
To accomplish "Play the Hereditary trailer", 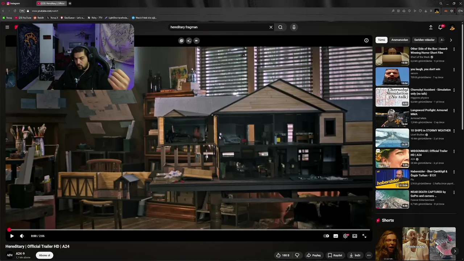I will point(12,236).
